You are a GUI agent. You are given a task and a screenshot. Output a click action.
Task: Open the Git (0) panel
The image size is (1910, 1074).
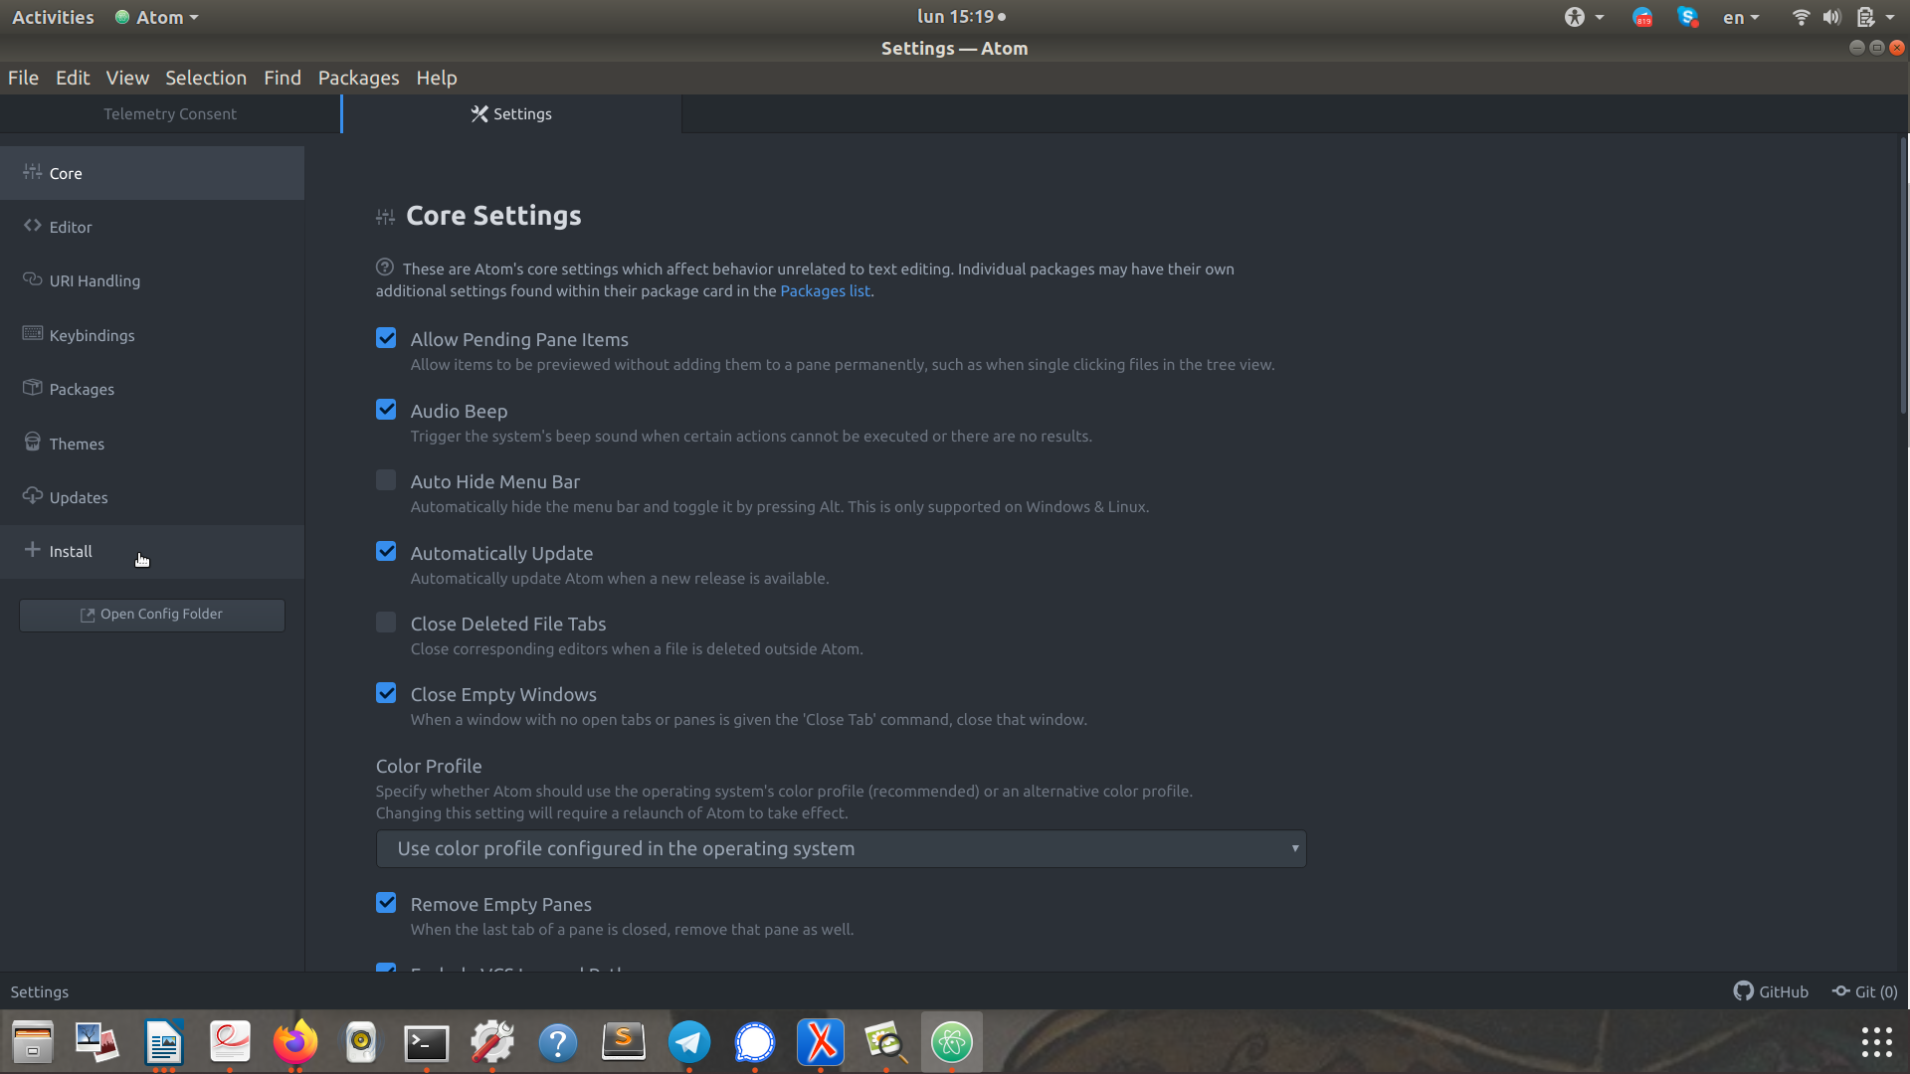point(1865,991)
